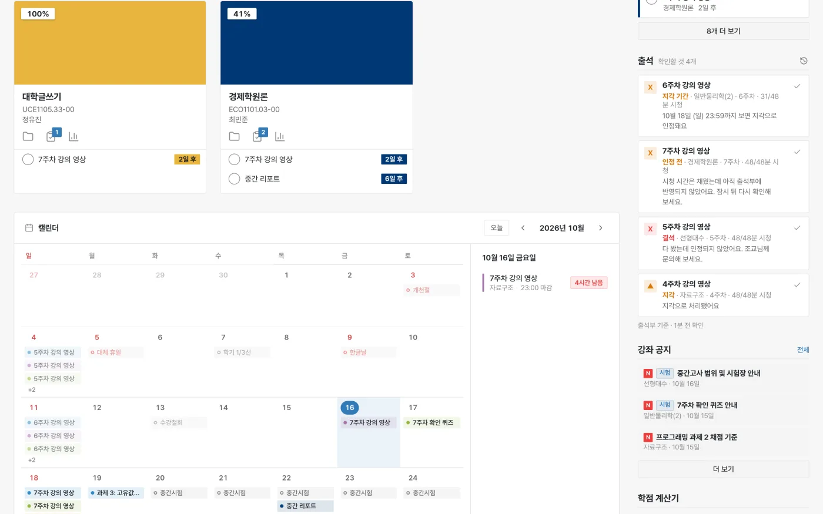
Task: Click the 한글날 holiday on October 9
Action: 369,352
